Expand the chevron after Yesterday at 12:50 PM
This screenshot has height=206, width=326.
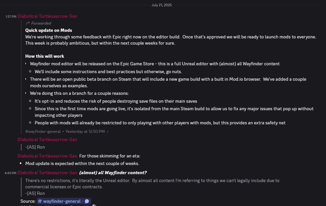(x=108, y=132)
